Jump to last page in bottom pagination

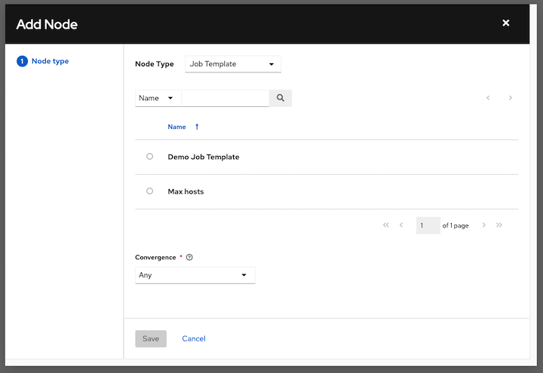(x=499, y=225)
